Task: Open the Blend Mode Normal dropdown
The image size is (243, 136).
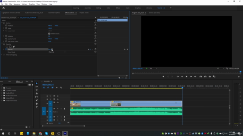Action: coord(57,52)
